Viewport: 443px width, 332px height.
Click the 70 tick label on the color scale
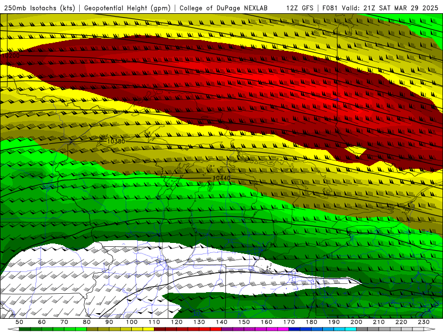coord(64,322)
